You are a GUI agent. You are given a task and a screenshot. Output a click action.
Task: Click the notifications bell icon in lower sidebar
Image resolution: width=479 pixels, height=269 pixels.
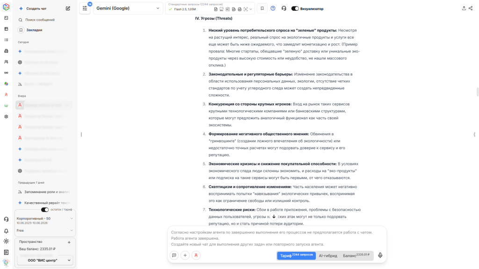click(6, 231)
